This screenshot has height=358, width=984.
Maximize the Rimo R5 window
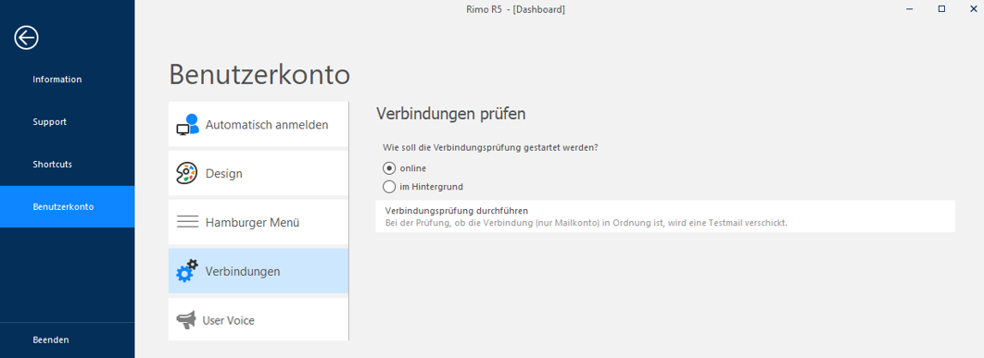click(941, 8)
